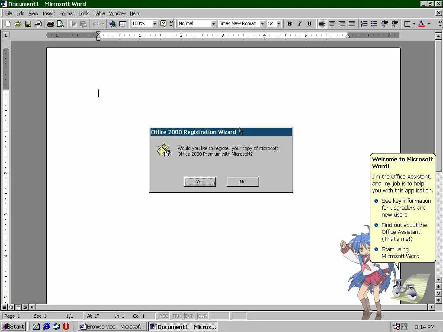Print the document with printer icon
443x332 pixels.
pos(51,24)
